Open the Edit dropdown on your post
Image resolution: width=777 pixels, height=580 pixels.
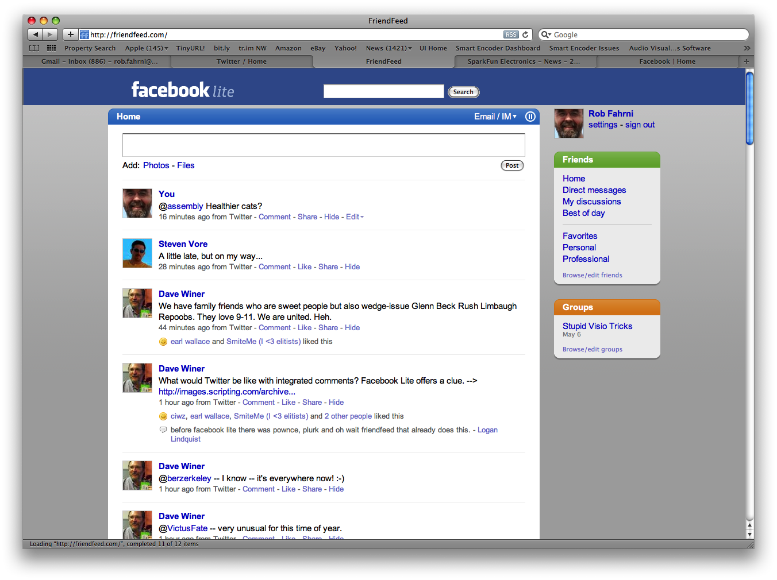point(355,217)
